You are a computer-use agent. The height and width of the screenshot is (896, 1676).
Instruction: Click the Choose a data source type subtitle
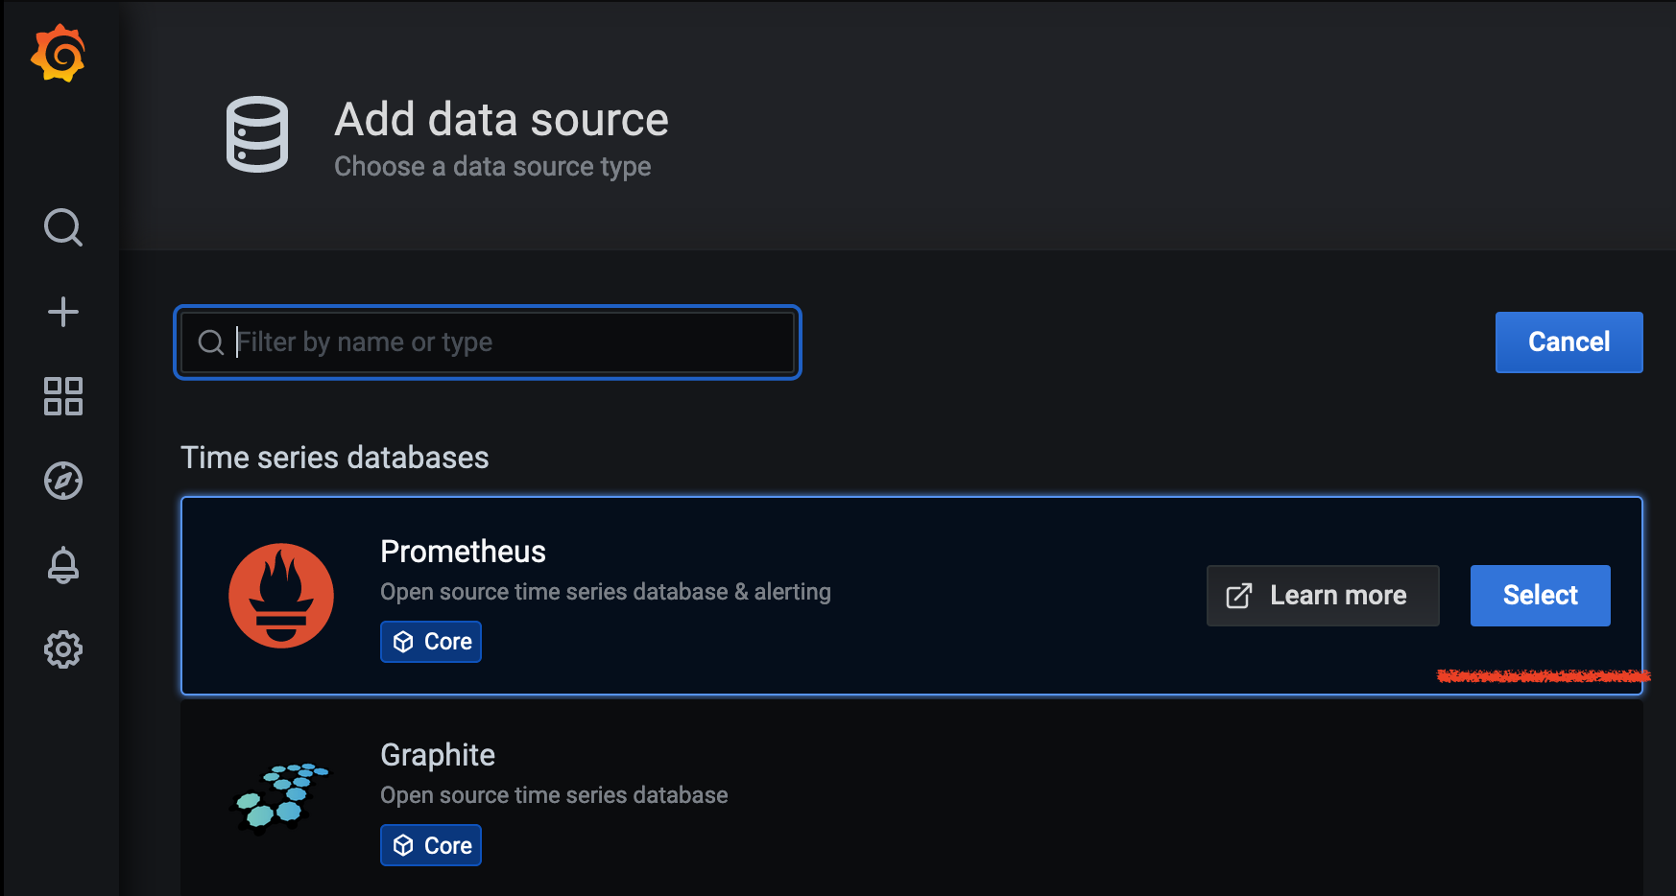tap(492, 167)
